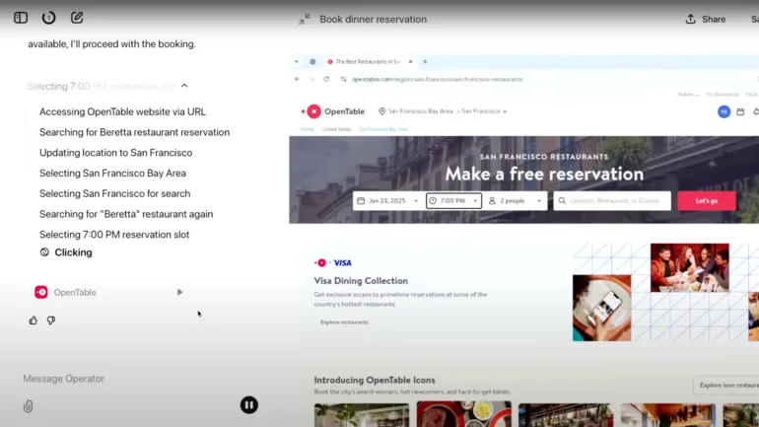Image resolution: width=759 pixels, height=427 pixels.
Task: Click 'Searching for "Beretta" restaurant again' step
Action: (126, 214)
